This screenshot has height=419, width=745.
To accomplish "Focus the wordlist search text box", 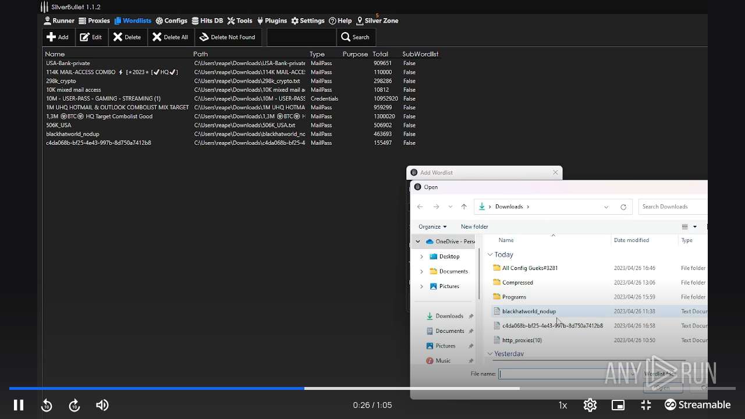I will [x=301, y=37].
